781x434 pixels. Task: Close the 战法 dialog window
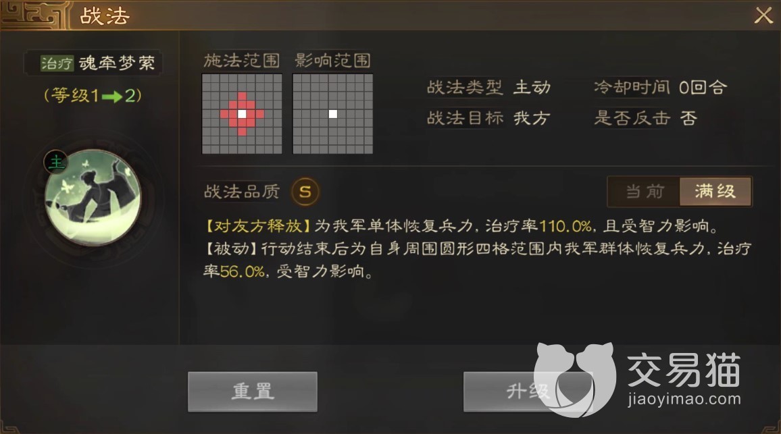point(763,16)
